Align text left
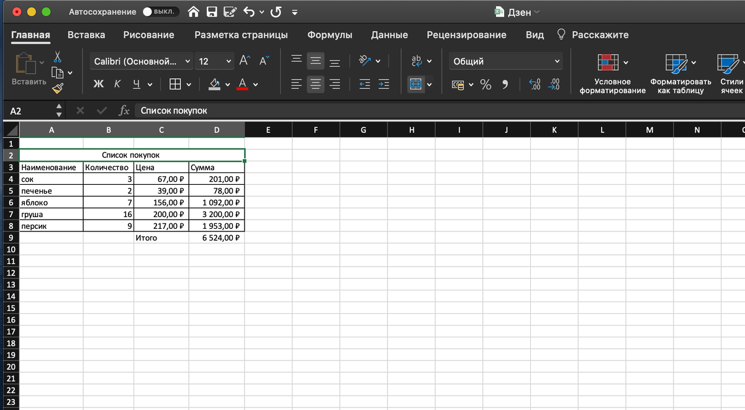745x410 pixels. (297, 84)
